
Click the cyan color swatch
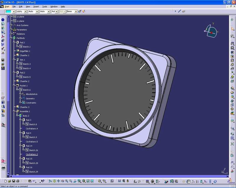coord(9,11)
